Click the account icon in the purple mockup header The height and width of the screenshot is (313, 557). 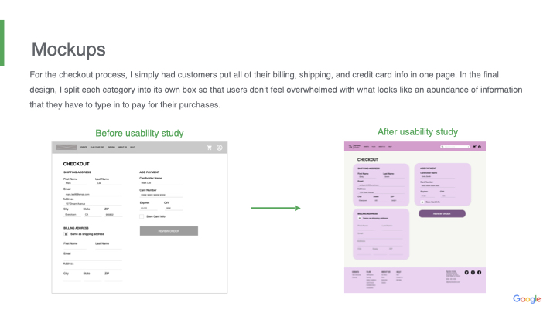coord(480,146)
